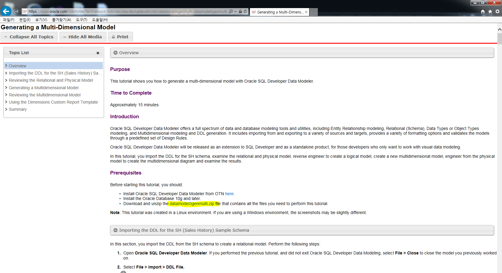Collapse the Overview section header
The width and height of the screenshot is (502, 273).
point(302,53)
